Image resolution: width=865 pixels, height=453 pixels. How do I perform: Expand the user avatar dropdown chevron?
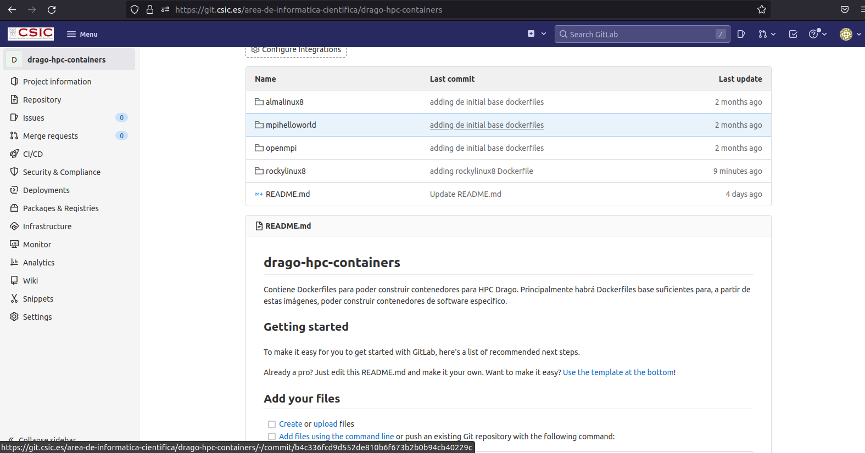859,34
